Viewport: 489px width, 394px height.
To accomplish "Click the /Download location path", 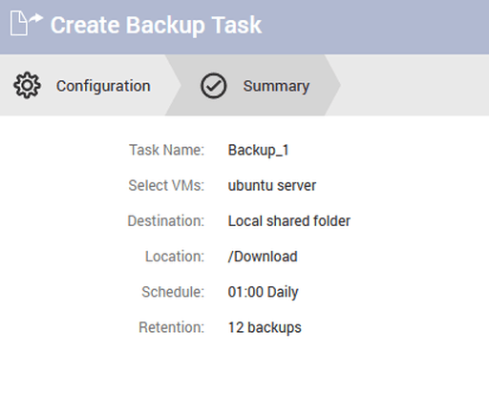I will pos(263,257).
